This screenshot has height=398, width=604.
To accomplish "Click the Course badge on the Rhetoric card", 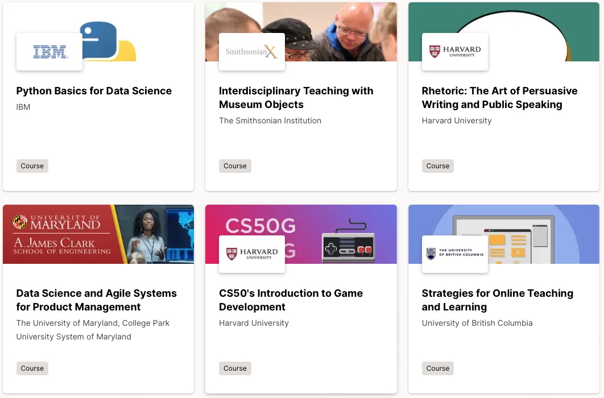I will pyautogui.click(x=437, y=165).
